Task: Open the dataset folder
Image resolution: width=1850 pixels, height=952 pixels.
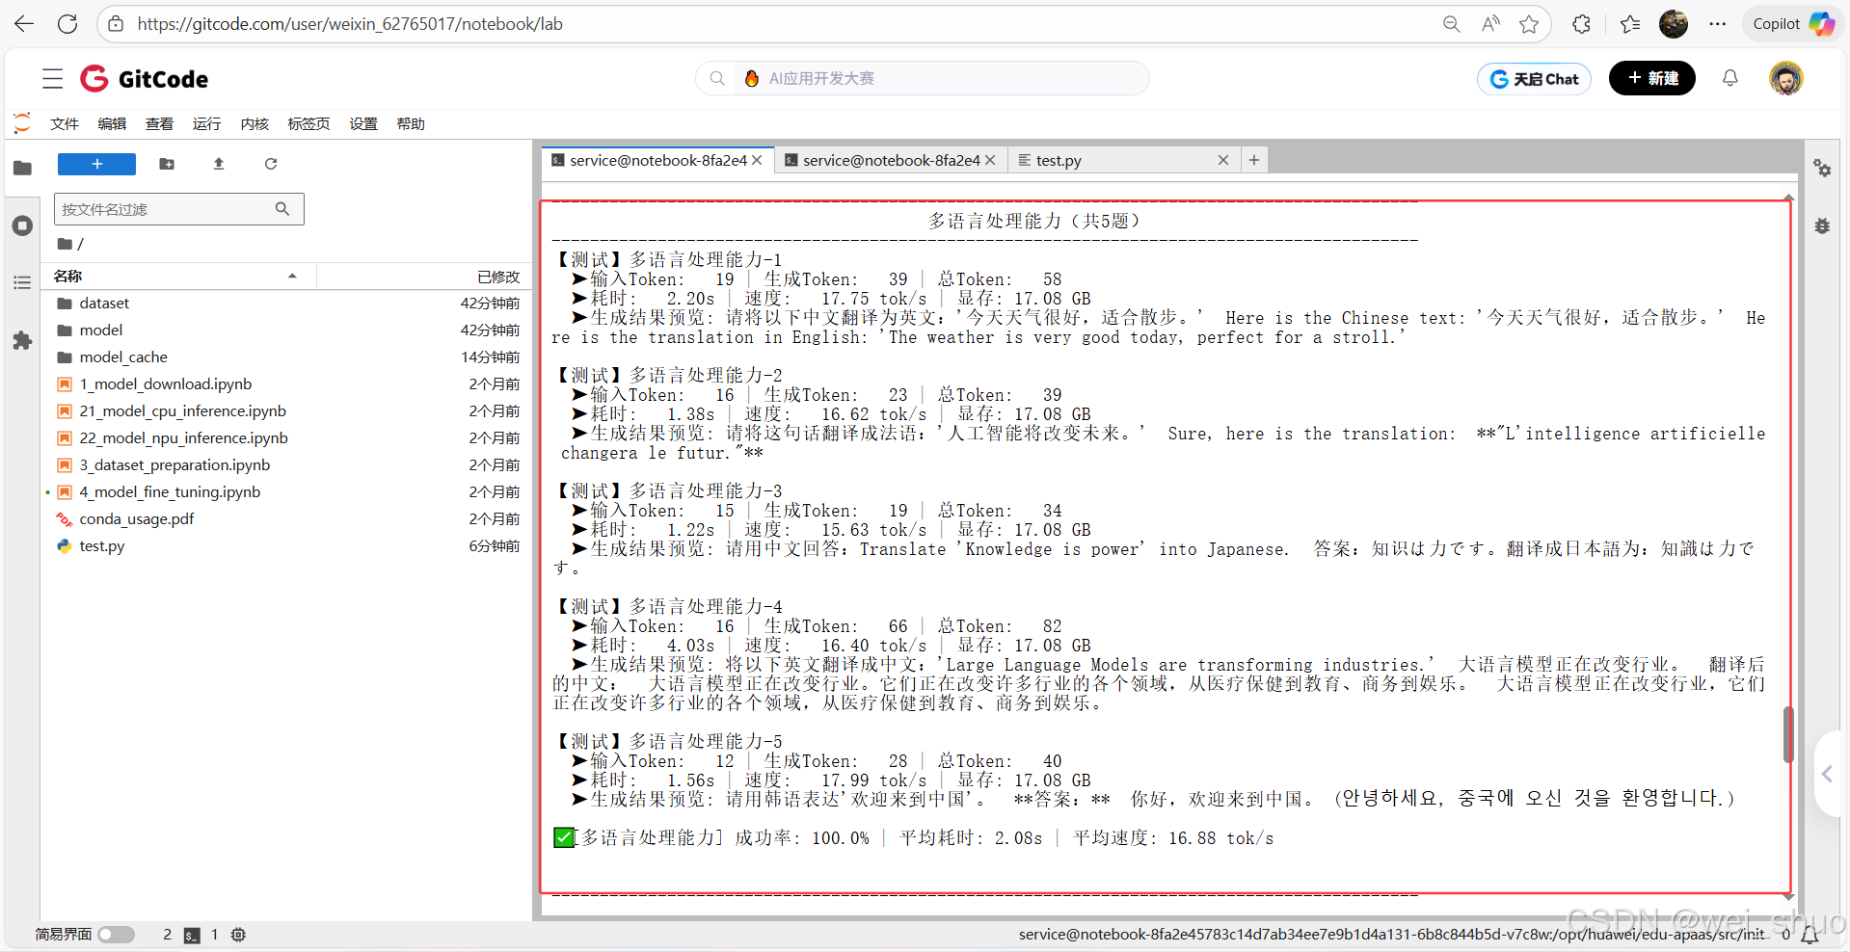Action: click(284, 303)
